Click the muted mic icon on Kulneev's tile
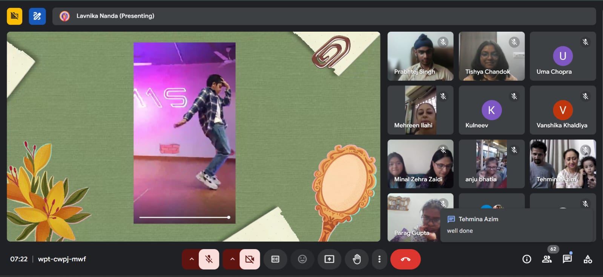 point(514,96)
